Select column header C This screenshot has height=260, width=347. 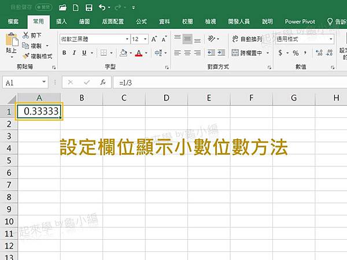click(x=124, y=98)
